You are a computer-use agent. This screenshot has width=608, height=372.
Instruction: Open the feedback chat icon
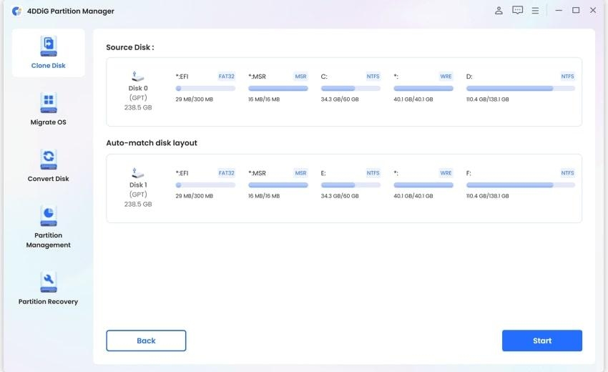(517, 11)
